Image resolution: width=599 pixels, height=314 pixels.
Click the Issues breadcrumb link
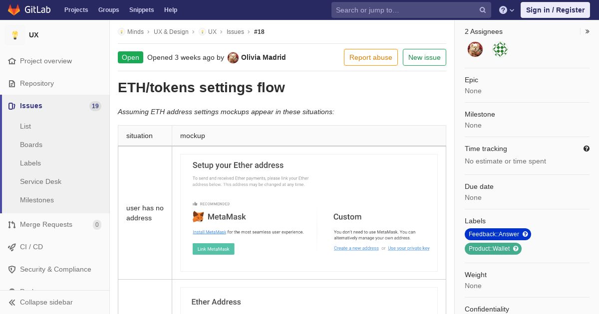235,32
